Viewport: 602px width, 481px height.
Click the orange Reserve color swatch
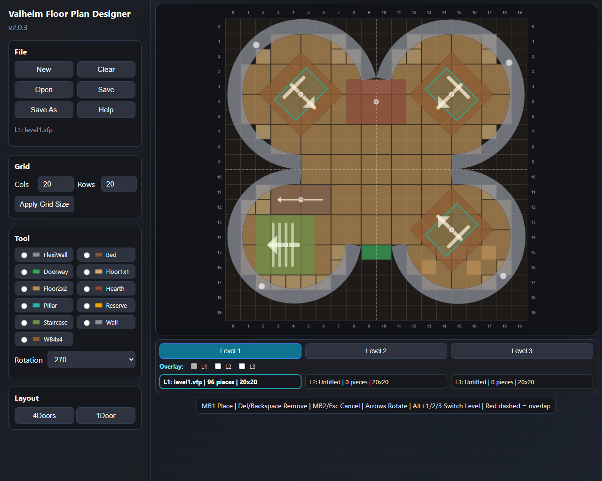(99, 305)
